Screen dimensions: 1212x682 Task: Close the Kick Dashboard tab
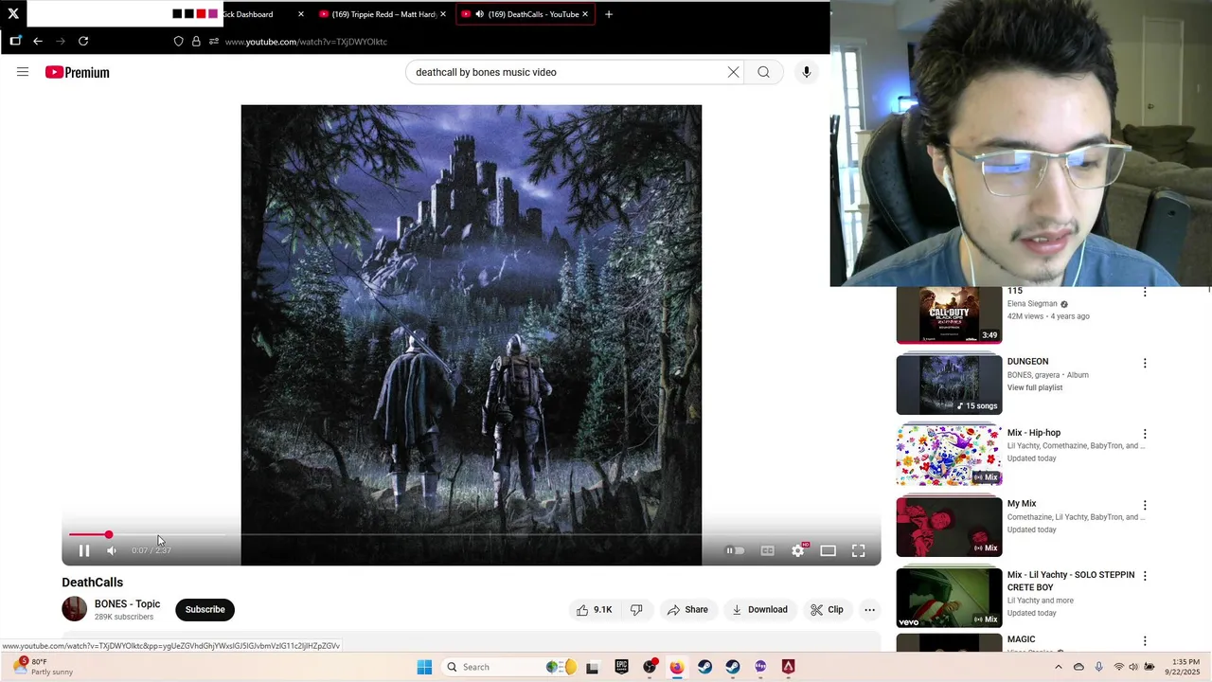tap(301, 14)
